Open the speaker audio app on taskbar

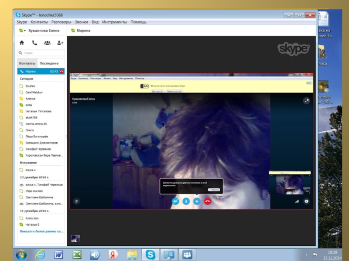pos(95,255)
